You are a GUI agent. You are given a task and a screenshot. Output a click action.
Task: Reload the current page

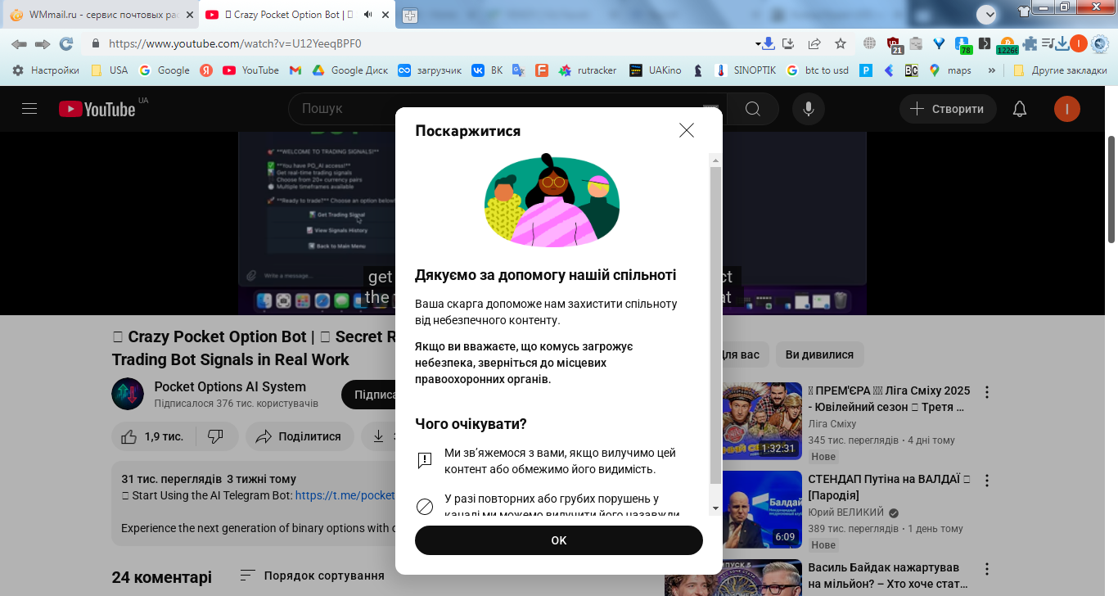[66, 43]
